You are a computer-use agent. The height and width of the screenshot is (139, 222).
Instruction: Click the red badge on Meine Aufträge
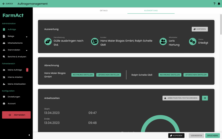click(27, 70)
